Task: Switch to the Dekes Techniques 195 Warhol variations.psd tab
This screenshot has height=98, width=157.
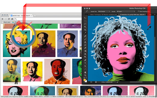Action: pyautogui.click(x=104, y=15)
